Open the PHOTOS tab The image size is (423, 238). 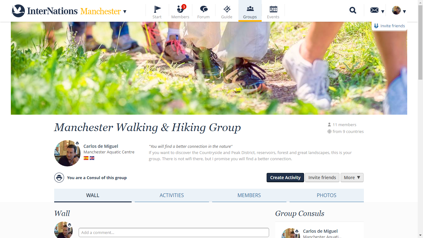(x=327, y=195)
